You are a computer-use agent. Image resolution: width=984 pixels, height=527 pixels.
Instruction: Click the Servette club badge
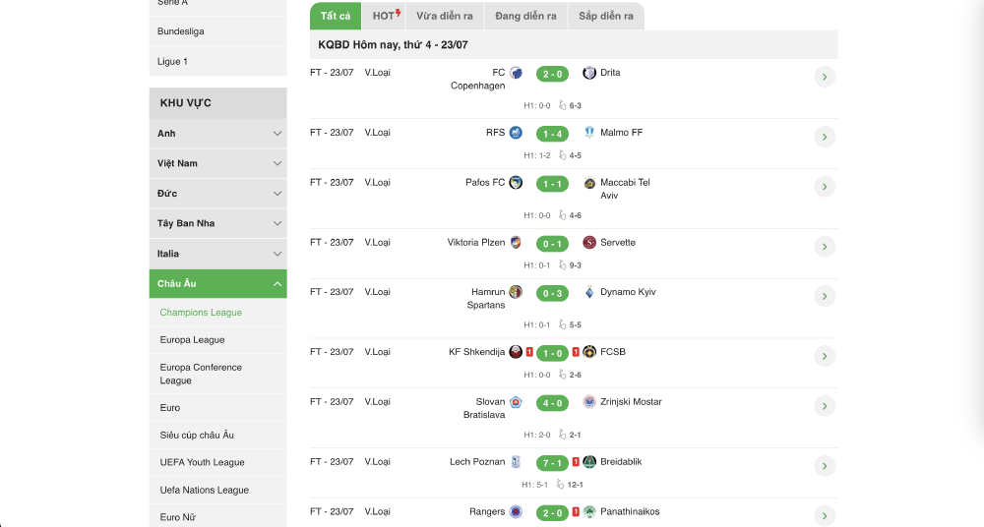pos(589,243)
